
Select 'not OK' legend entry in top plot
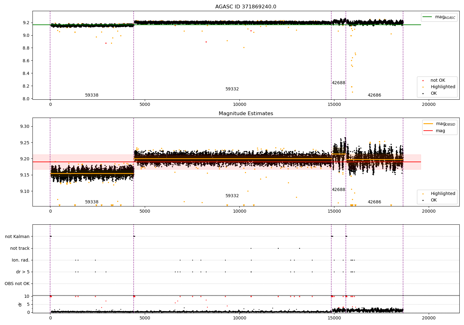pyautogui.click(x=438, y=80)
